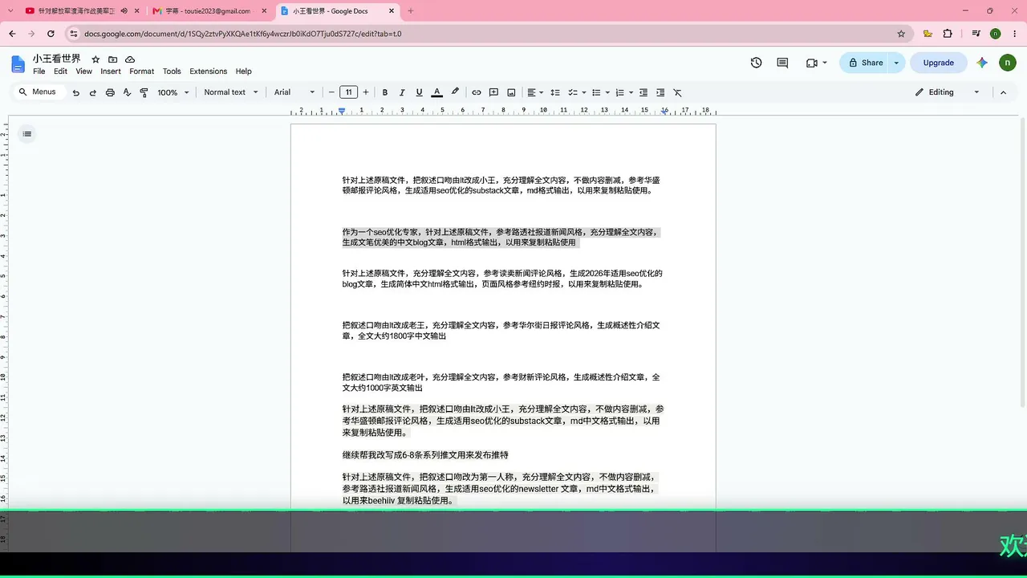Open version history clock icon
The width and height of the screenshot is (1027, 578).
(x=756, y=63)
